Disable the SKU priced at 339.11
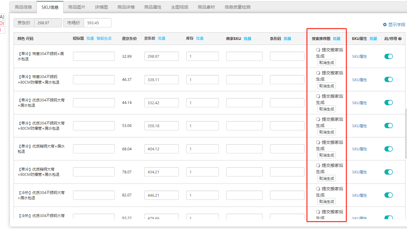407x229 pixels. tap(389, 80)
